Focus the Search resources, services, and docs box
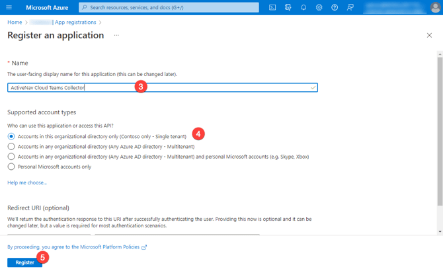443x275 pixels. 169,8
